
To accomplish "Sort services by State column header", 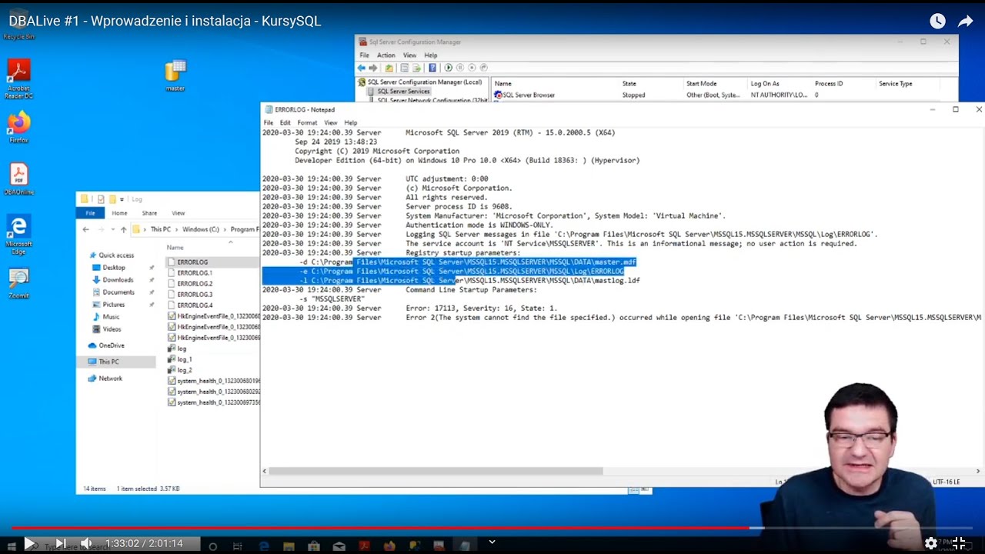I will pyautogui.click(x=629, y=83).
